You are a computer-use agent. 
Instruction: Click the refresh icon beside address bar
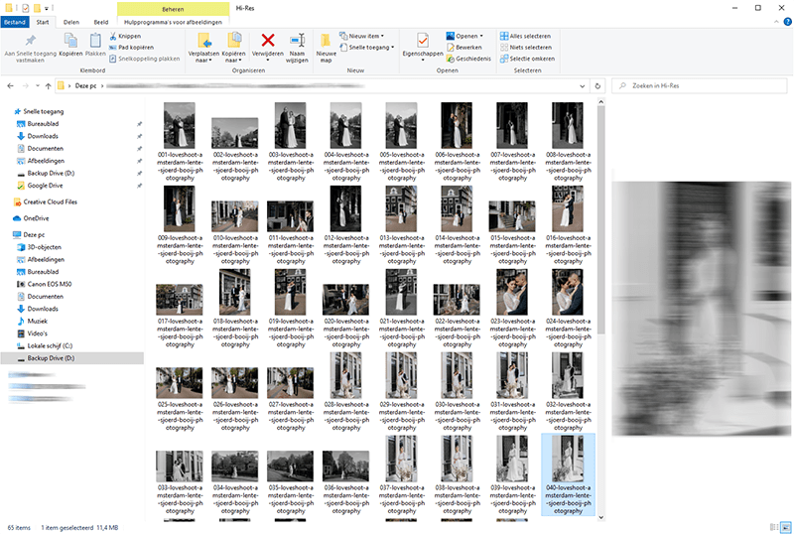pos(597,86)
